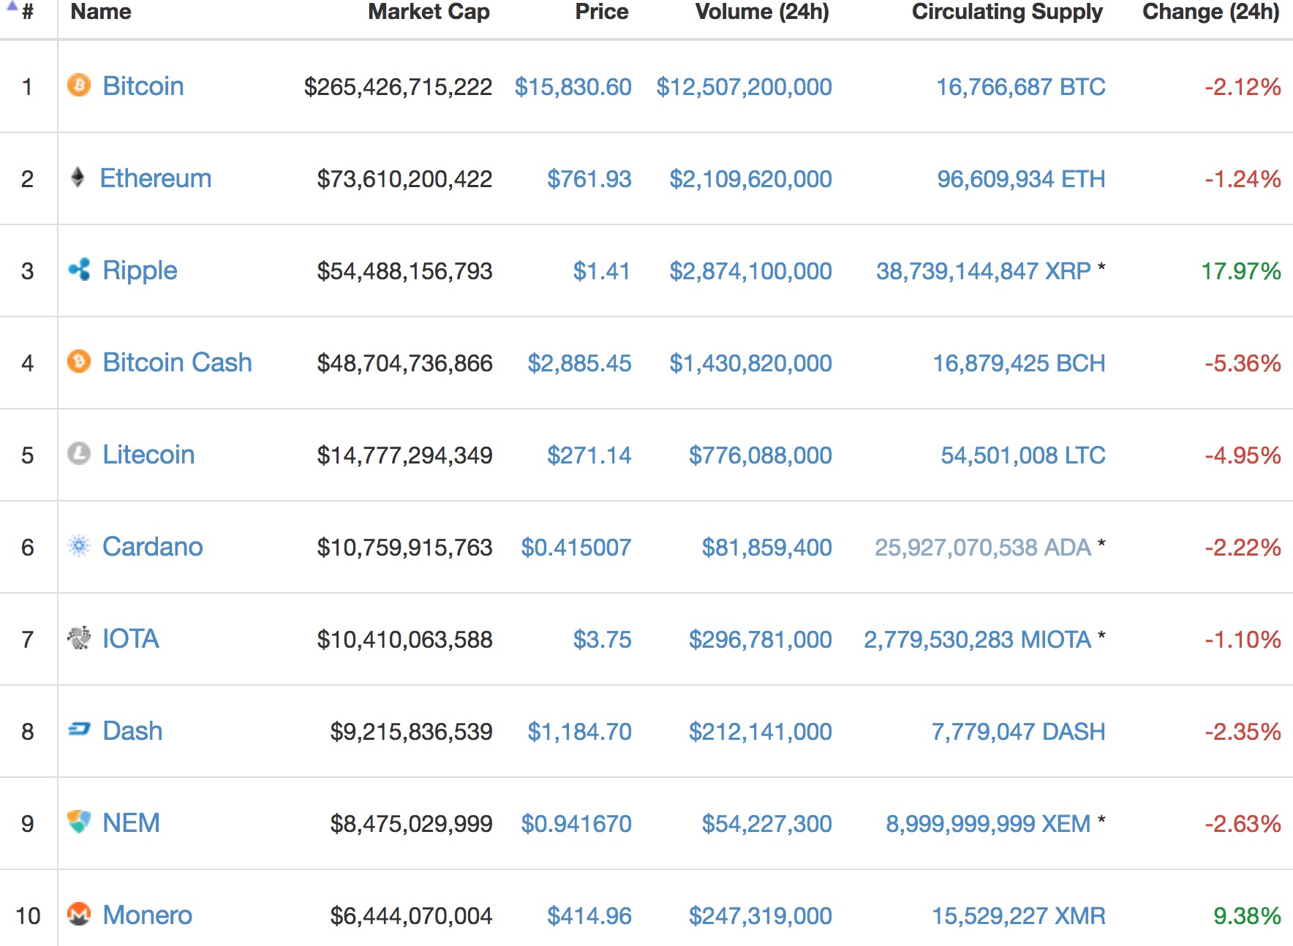Click Dash price $1,184.70
This screenshot has height=946, width=1293.
[579, 732]
